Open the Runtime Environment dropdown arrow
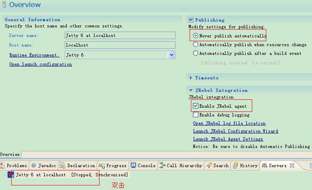The width and height of the screenshot is (312, 190). pyautogui.click(x=171, y=55)
